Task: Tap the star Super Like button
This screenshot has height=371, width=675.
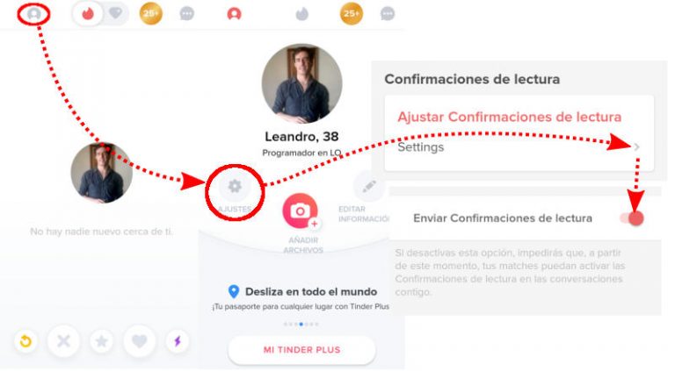Action: (x=102, y=341)
